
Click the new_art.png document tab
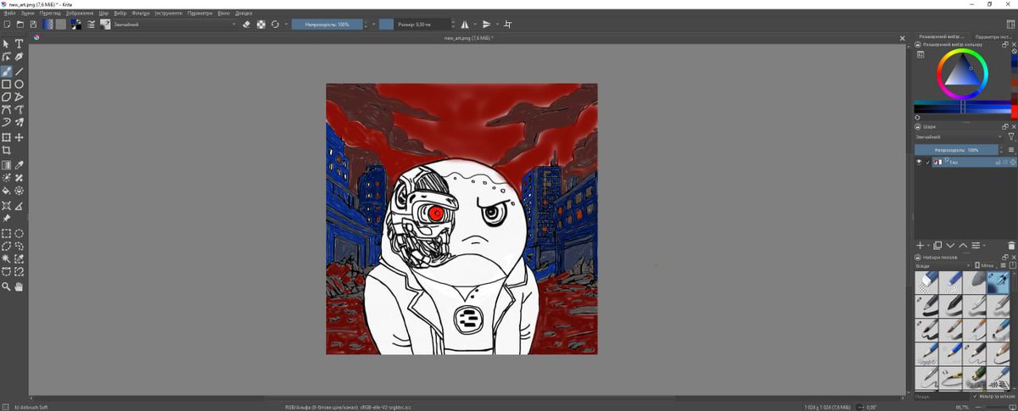tap(469, 38)
